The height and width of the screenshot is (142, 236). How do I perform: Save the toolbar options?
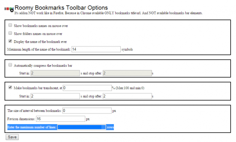tap(12, 137)
